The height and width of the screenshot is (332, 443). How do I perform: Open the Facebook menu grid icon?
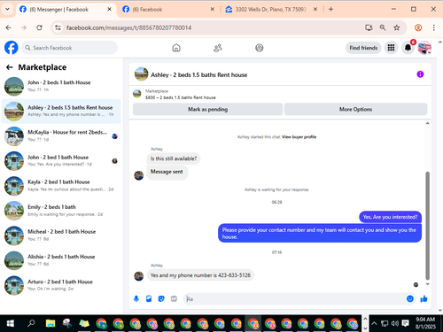(x=391, y=48)
